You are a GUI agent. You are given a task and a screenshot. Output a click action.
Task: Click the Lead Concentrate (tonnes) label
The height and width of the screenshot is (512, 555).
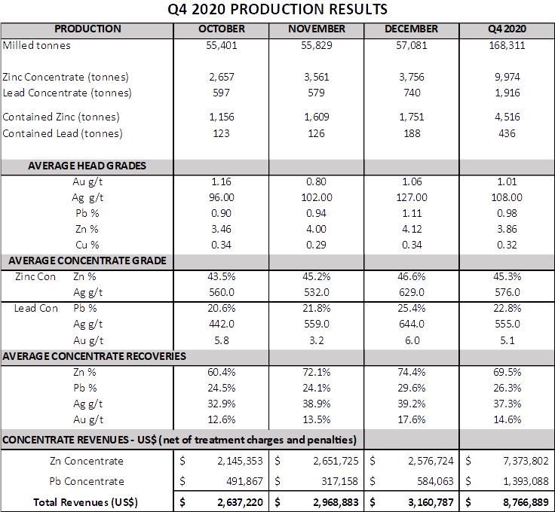67,93
